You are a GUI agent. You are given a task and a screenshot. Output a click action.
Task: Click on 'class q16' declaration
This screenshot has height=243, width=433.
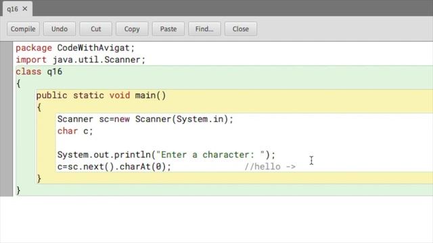tap(39, 72)
